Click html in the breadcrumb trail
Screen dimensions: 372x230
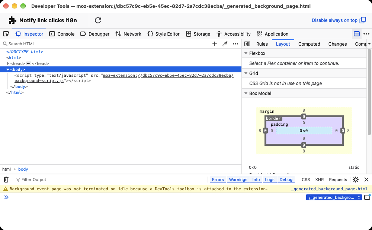point(6,169)
